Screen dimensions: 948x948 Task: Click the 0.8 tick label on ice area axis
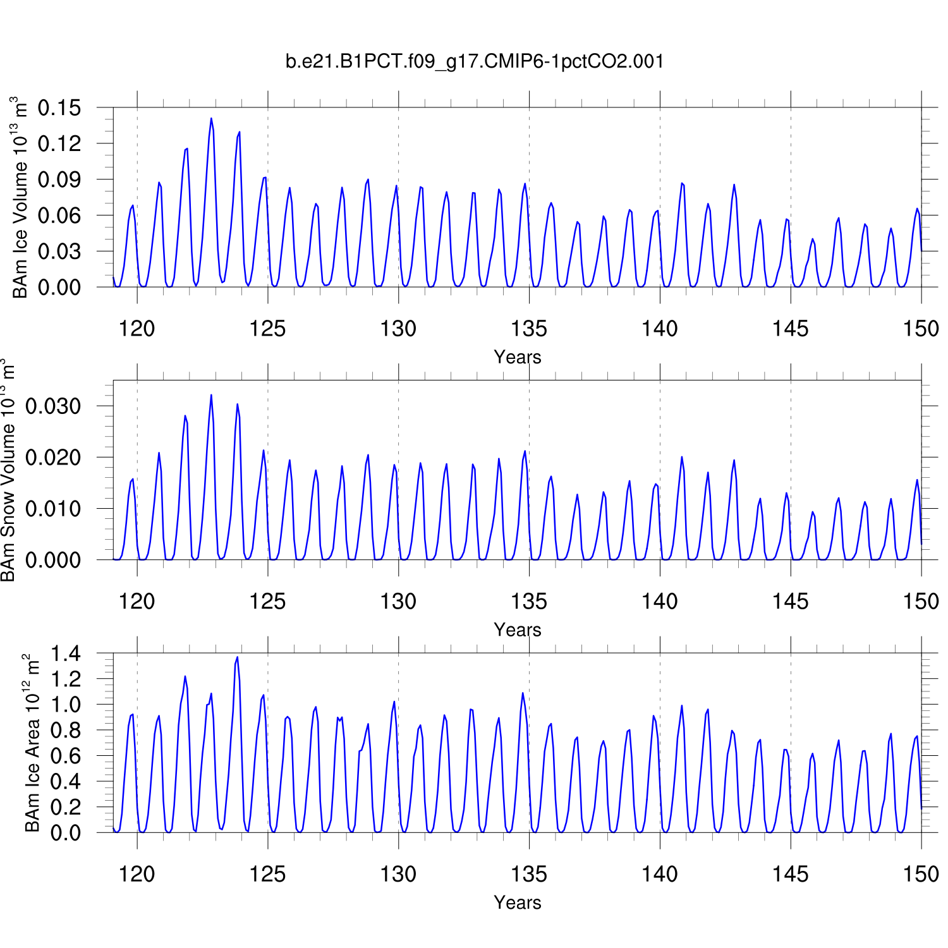coord(66,731)
